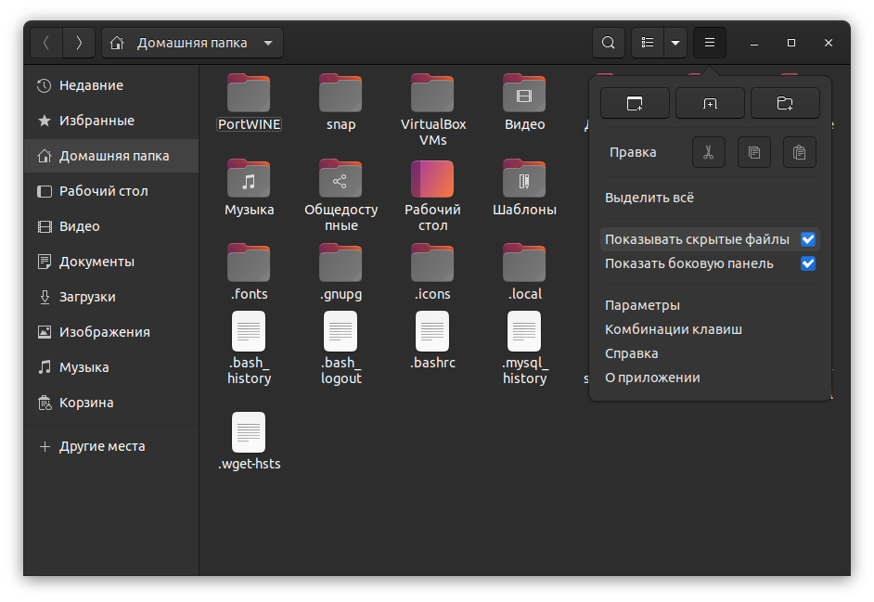Toggle Показать боковую панель checkbox
The image size is (874, 602).
(x=808, y=263)
